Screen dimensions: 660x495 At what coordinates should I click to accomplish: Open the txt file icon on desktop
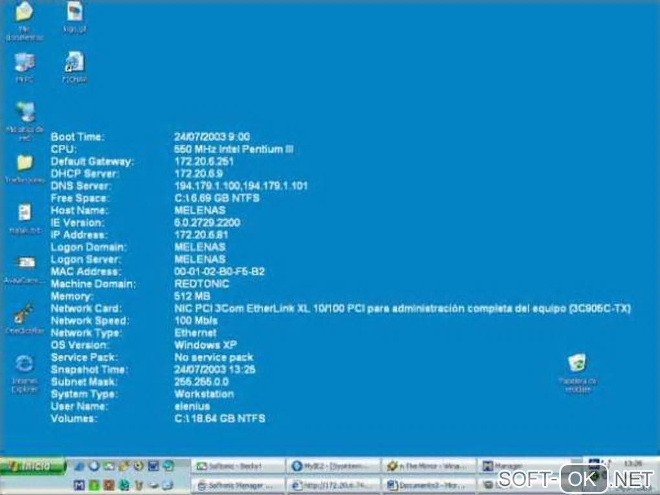[25, 213]
